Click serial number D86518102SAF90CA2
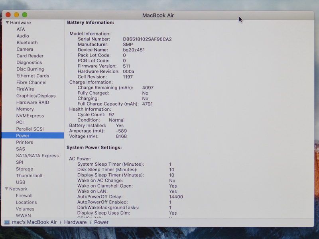319x239 pixels. 147,39
